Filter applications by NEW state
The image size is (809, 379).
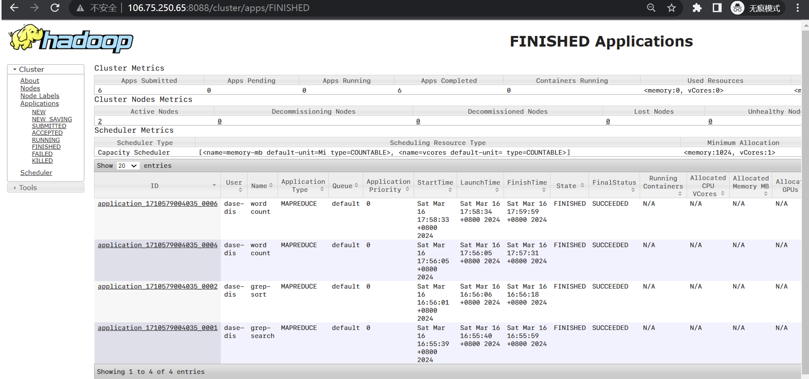[x=38, y=112]
